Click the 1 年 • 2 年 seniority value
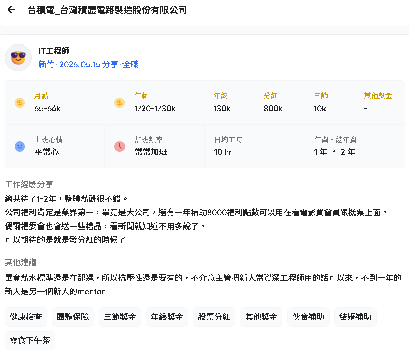 click(335, 152)
